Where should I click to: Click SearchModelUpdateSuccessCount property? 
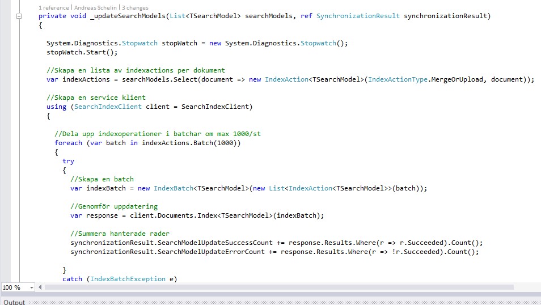pyautogui.click(x=215, y=243)
